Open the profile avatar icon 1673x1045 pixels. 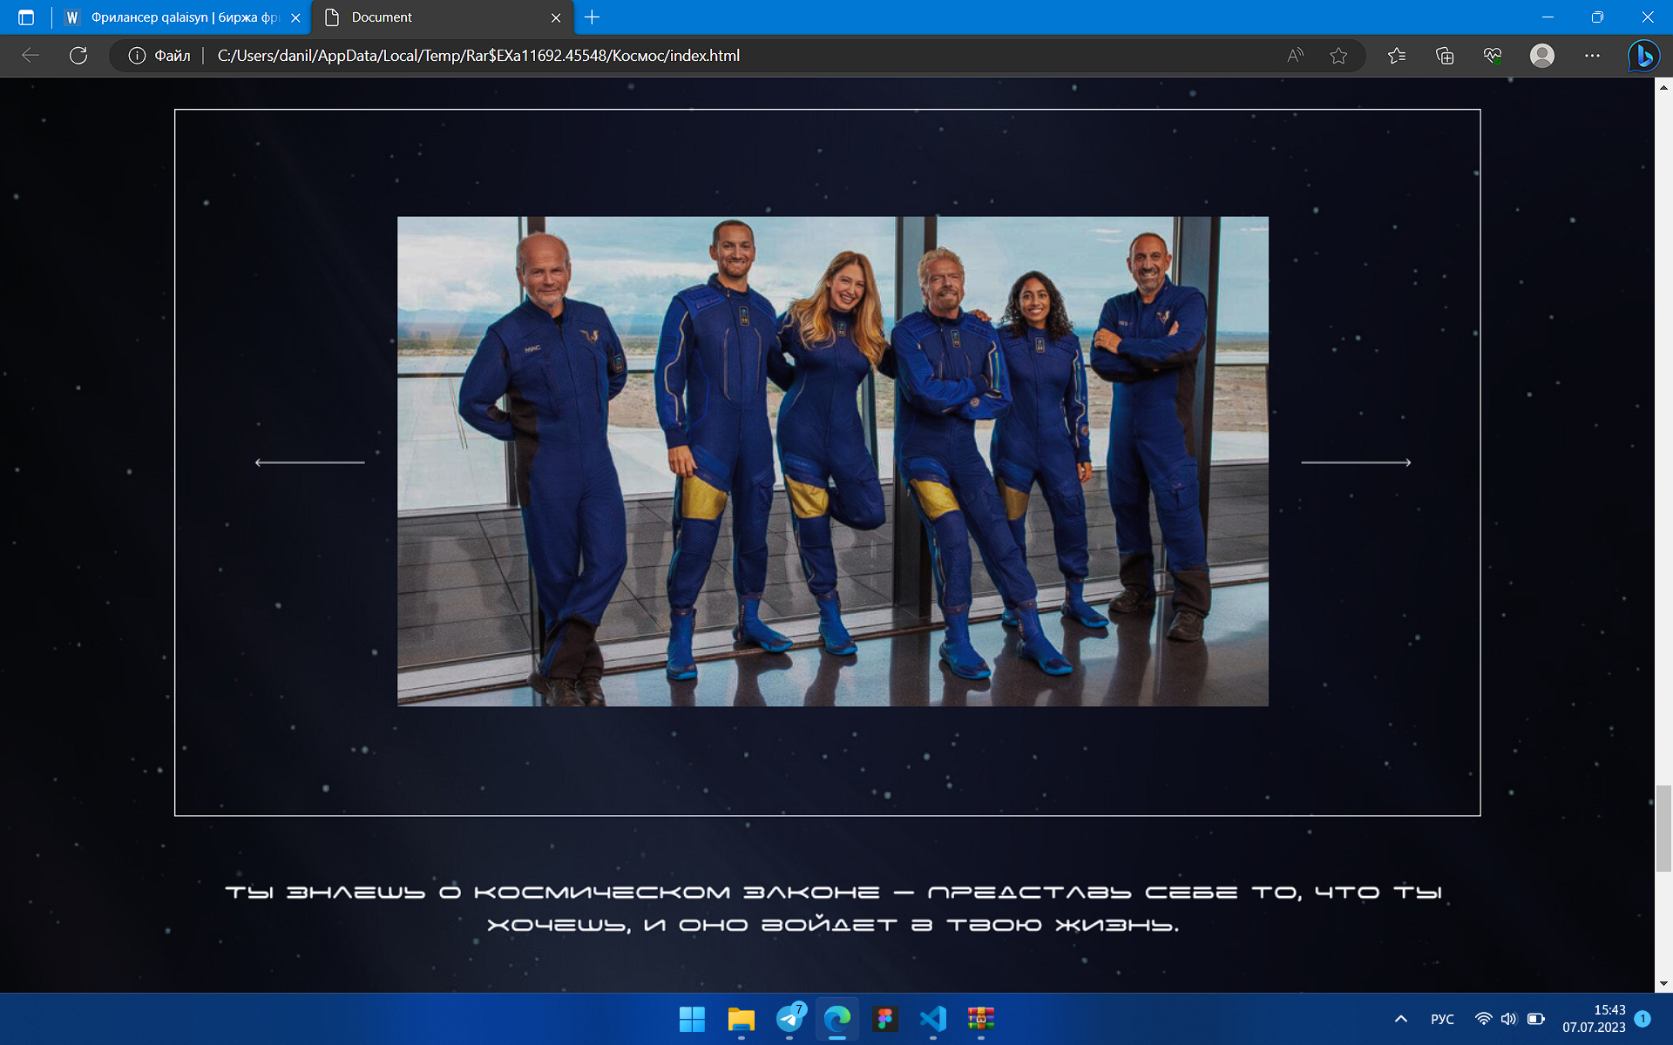(x=1542, y=56)
